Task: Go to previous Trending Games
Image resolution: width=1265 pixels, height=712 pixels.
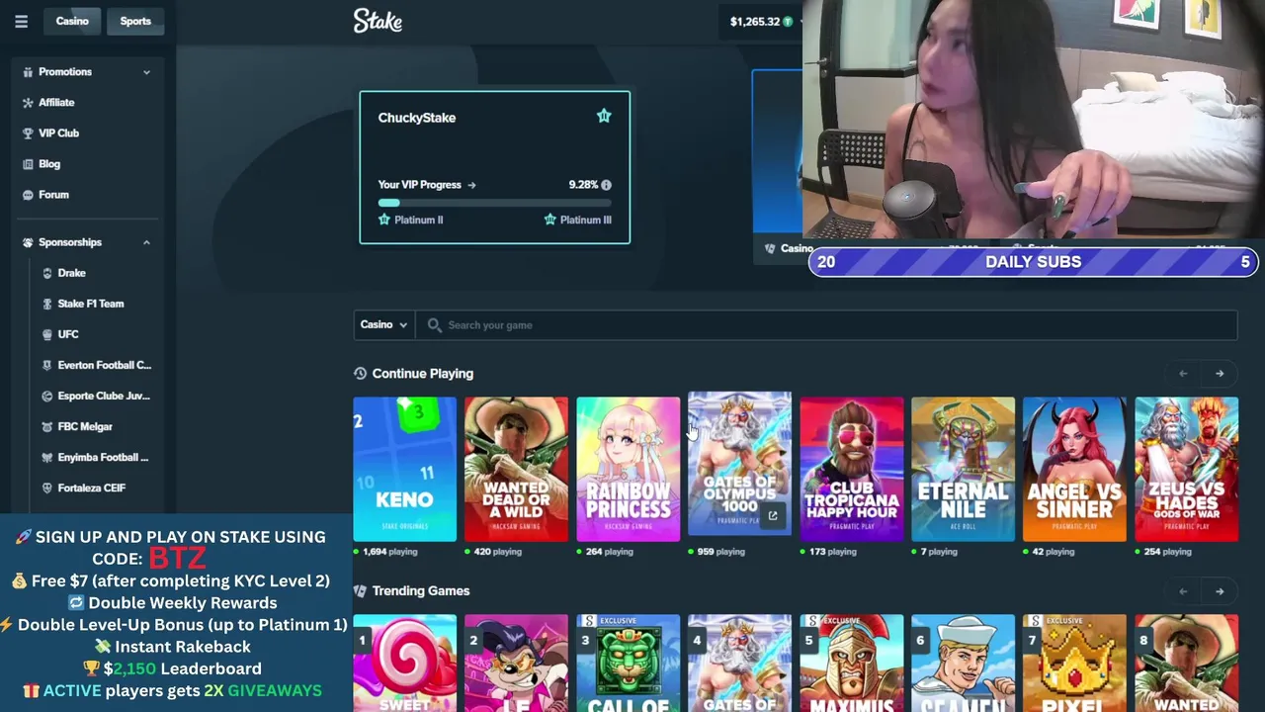Action: point(1183,590)
